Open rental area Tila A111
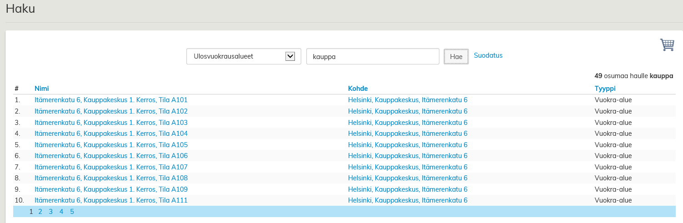The width and height of the screenshot is (683, 223). click(x=111, y=200)
